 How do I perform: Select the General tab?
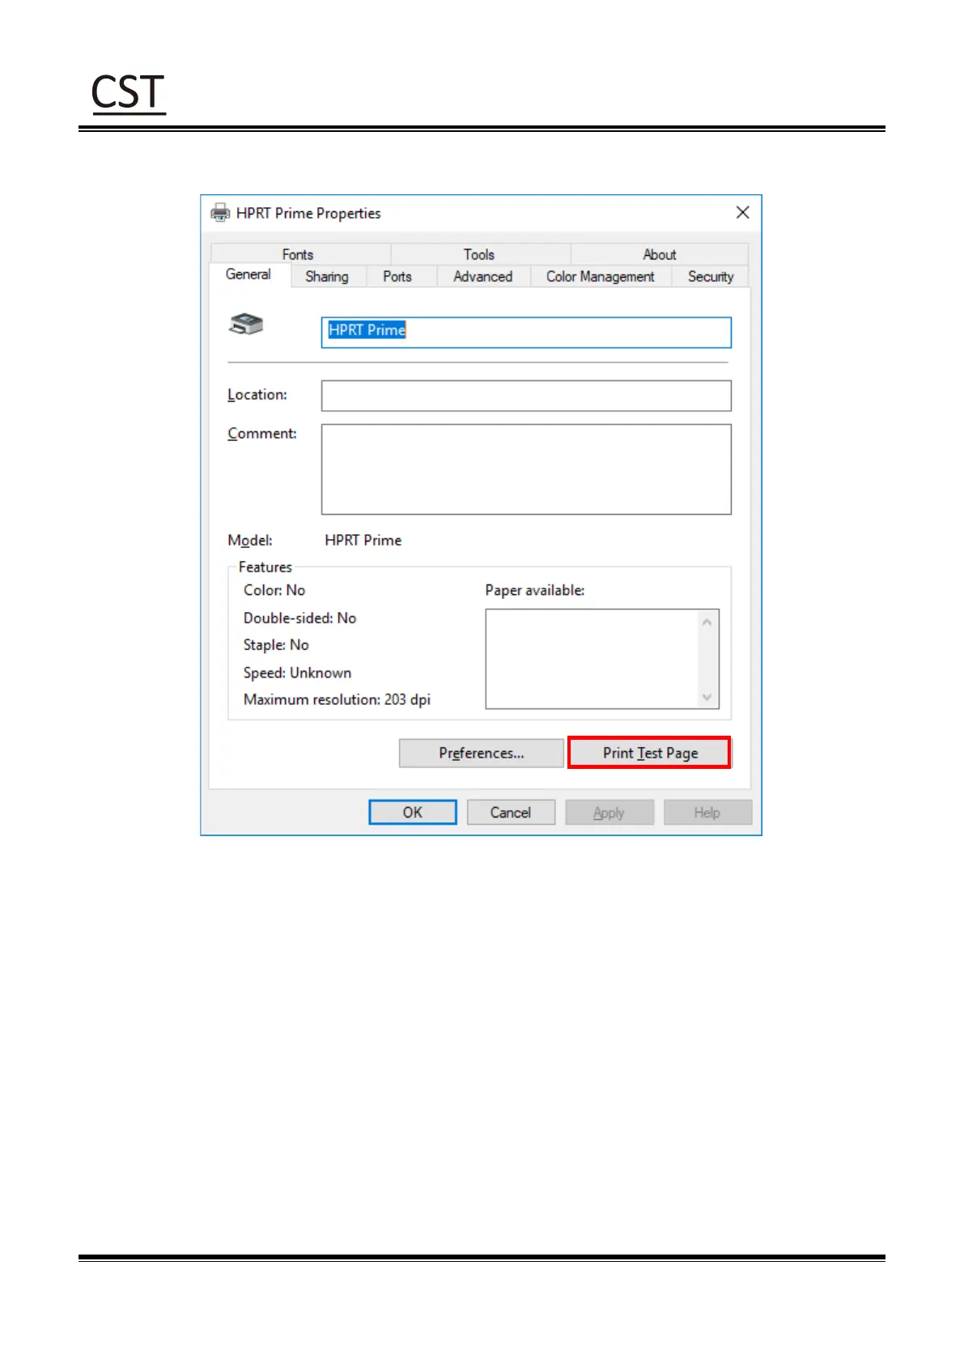[248, 274]
